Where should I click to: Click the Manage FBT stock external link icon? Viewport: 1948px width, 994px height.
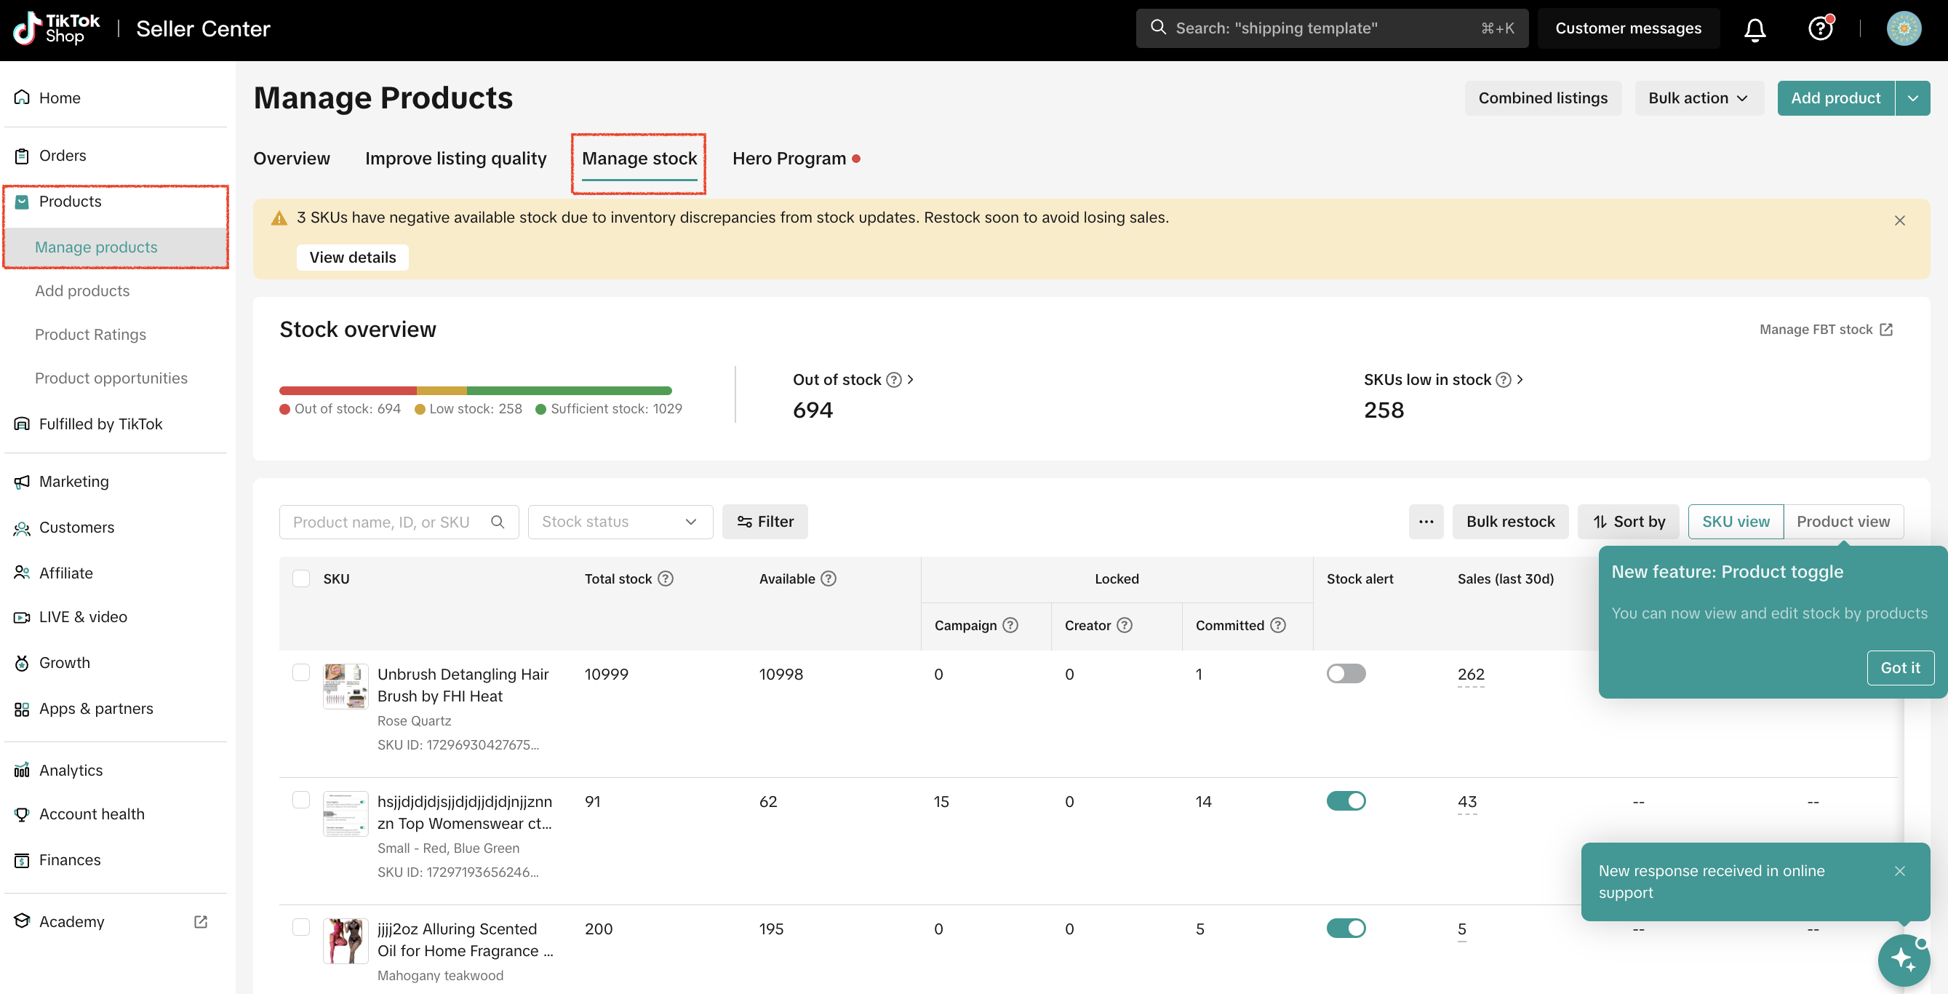tap(1887, 330)
